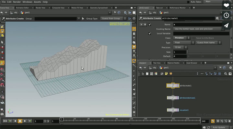Viewport: 233px width, 129px height.
Task: Toggle the checkbox beside the Name field
Action: (x=150, y=25)
